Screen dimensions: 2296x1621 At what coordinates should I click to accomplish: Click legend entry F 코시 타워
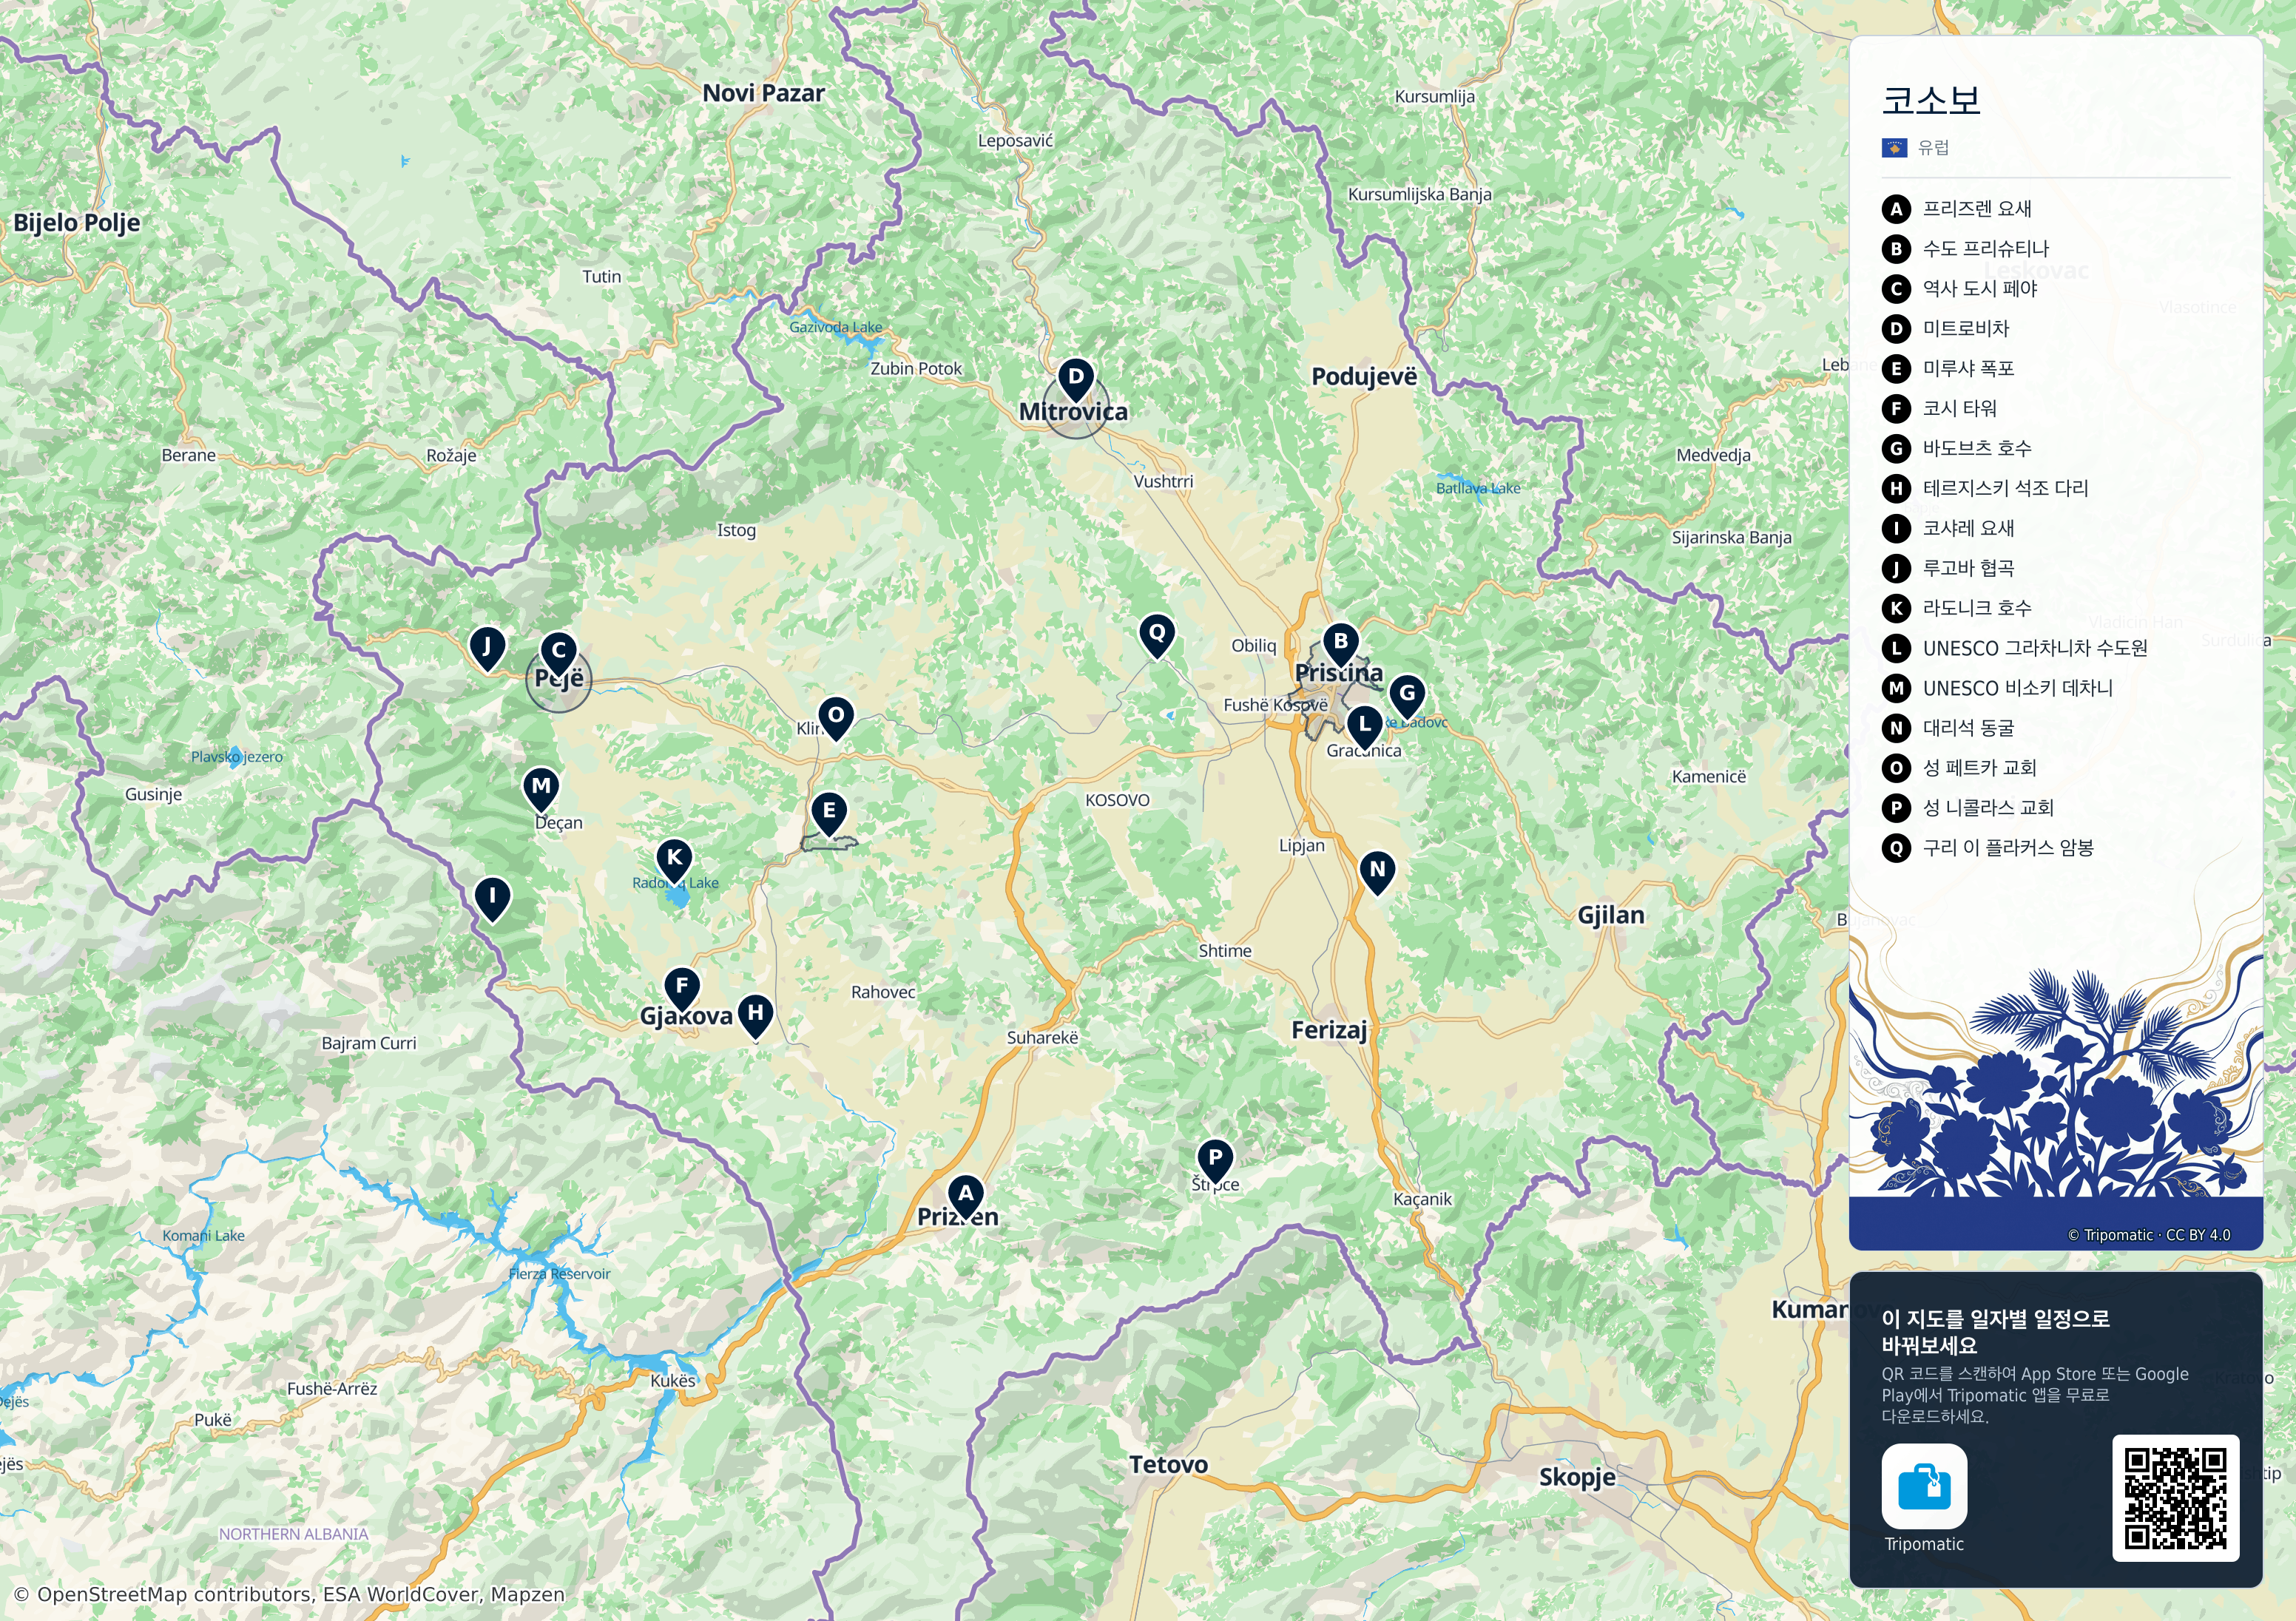pos(1940,409)
